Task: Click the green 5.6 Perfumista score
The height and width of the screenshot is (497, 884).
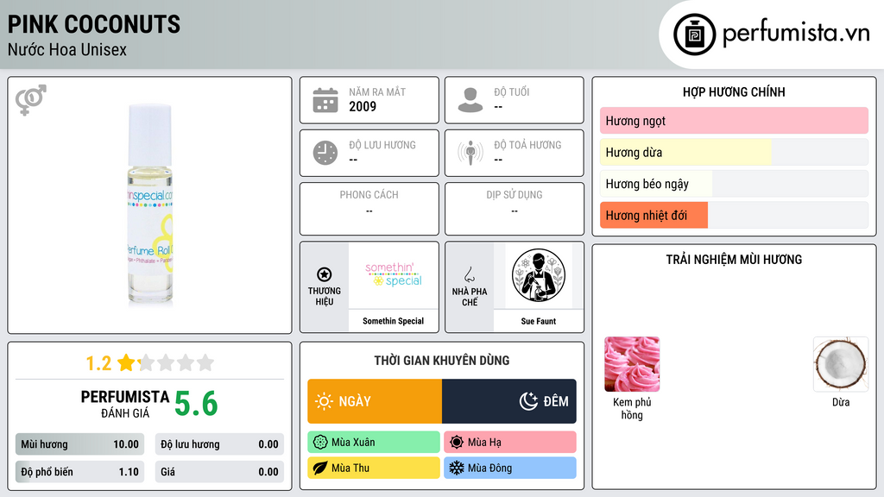Action: point(196,404)
